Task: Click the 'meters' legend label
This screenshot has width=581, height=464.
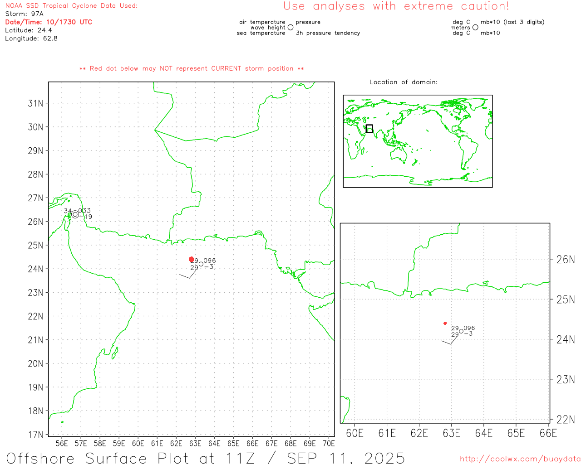Action: coord(460,28)
